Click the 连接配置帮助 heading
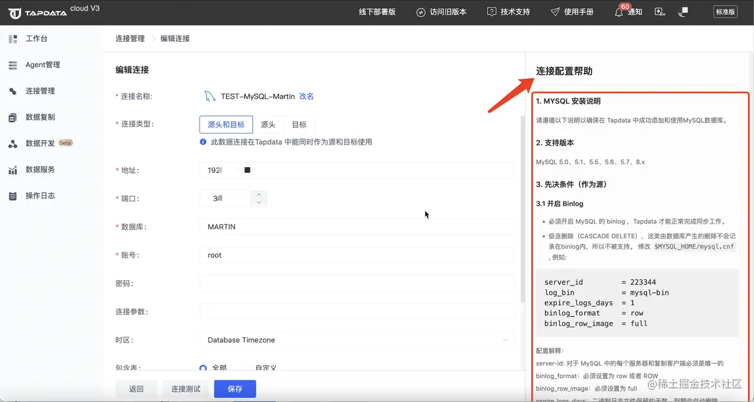Viewport: 754px width, 402px height. (x=564, y=71)
